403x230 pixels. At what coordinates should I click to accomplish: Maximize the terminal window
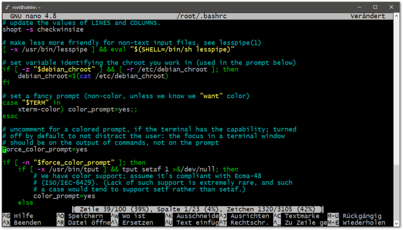coord(375,7)
